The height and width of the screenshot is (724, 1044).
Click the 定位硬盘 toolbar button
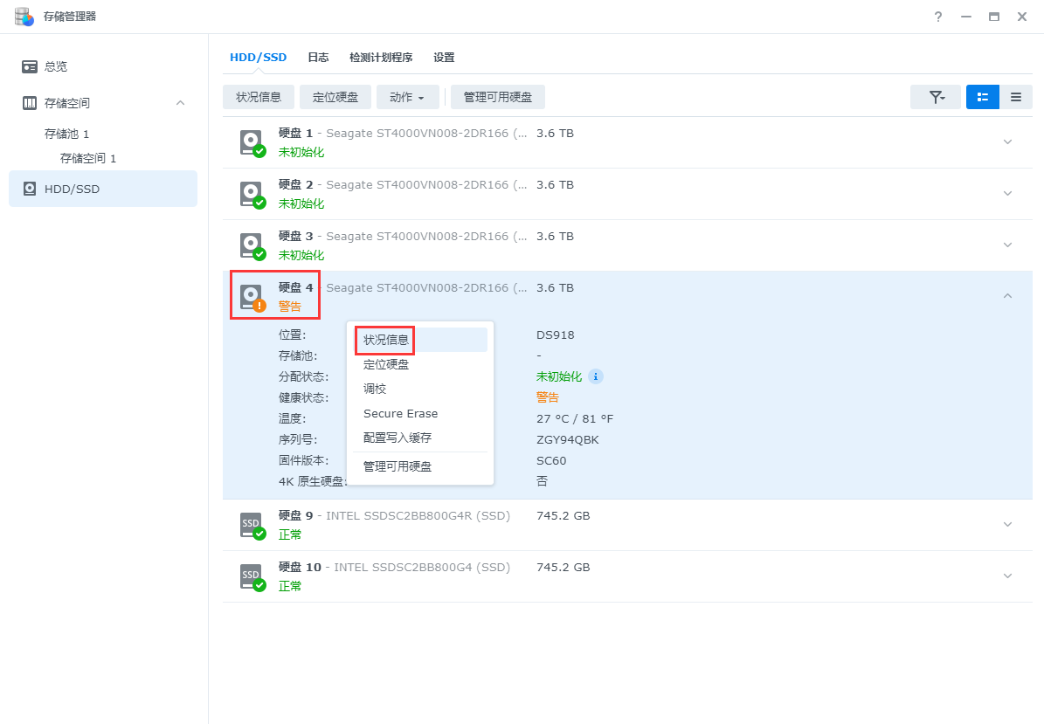(335, 97)
